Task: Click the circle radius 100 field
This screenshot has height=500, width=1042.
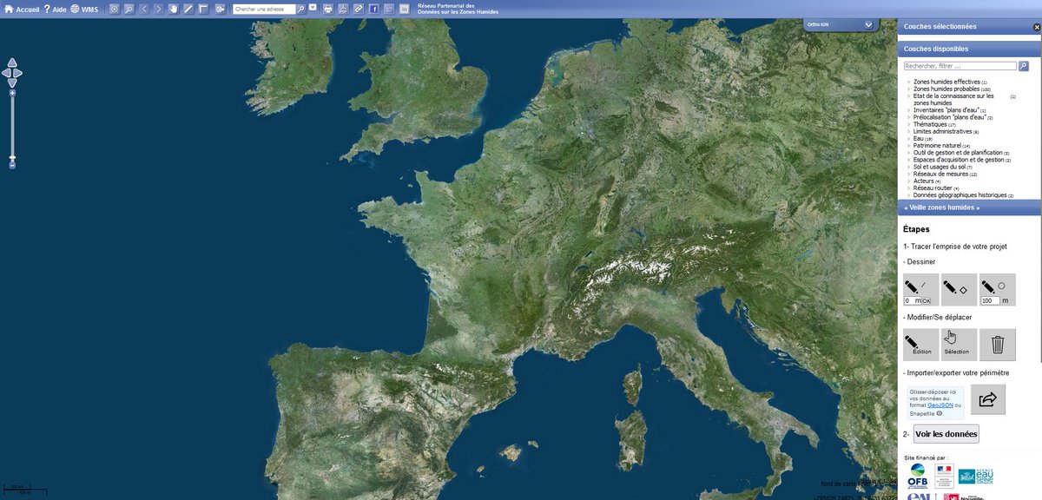Action: (x=990, y=300)
